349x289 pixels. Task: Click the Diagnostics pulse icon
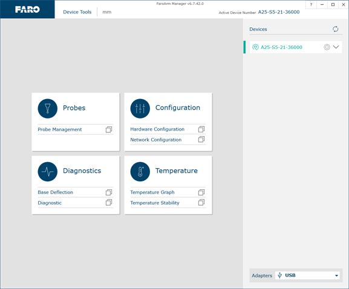[x=48, y=172]
